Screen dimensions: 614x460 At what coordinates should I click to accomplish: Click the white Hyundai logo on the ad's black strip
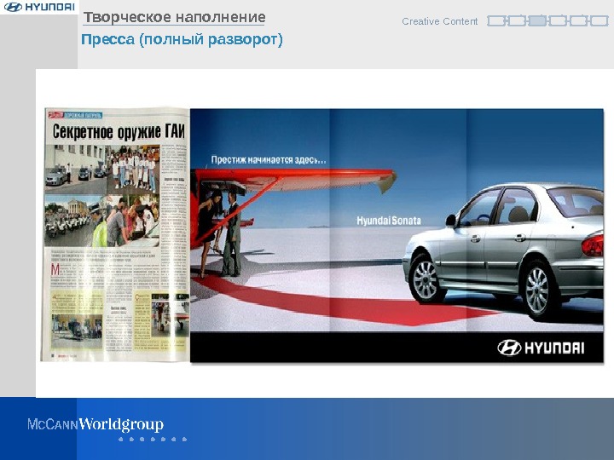tap(541, 348)
